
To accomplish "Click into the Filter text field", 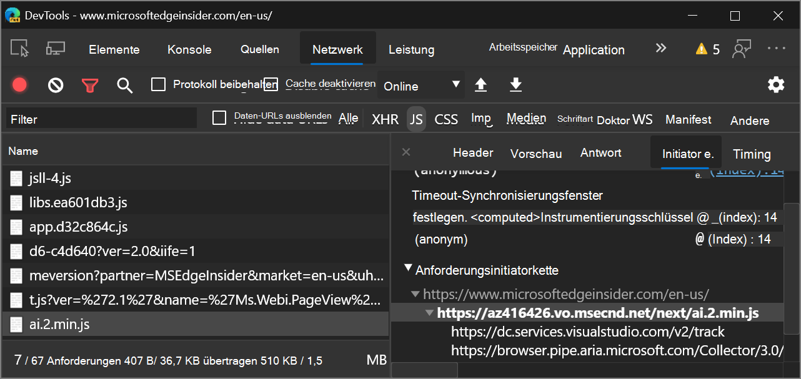I will (101, 119).
